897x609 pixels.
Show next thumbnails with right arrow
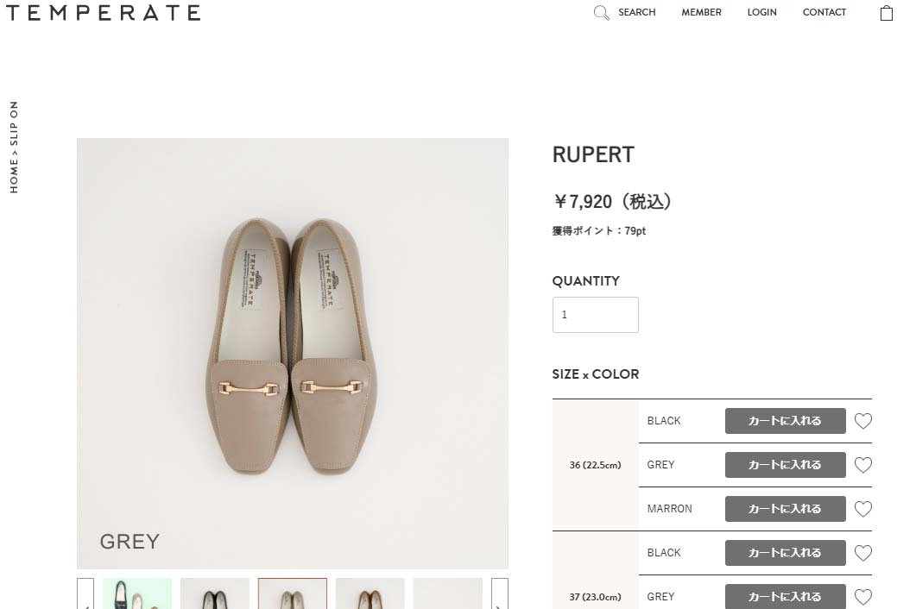point(500,595)
